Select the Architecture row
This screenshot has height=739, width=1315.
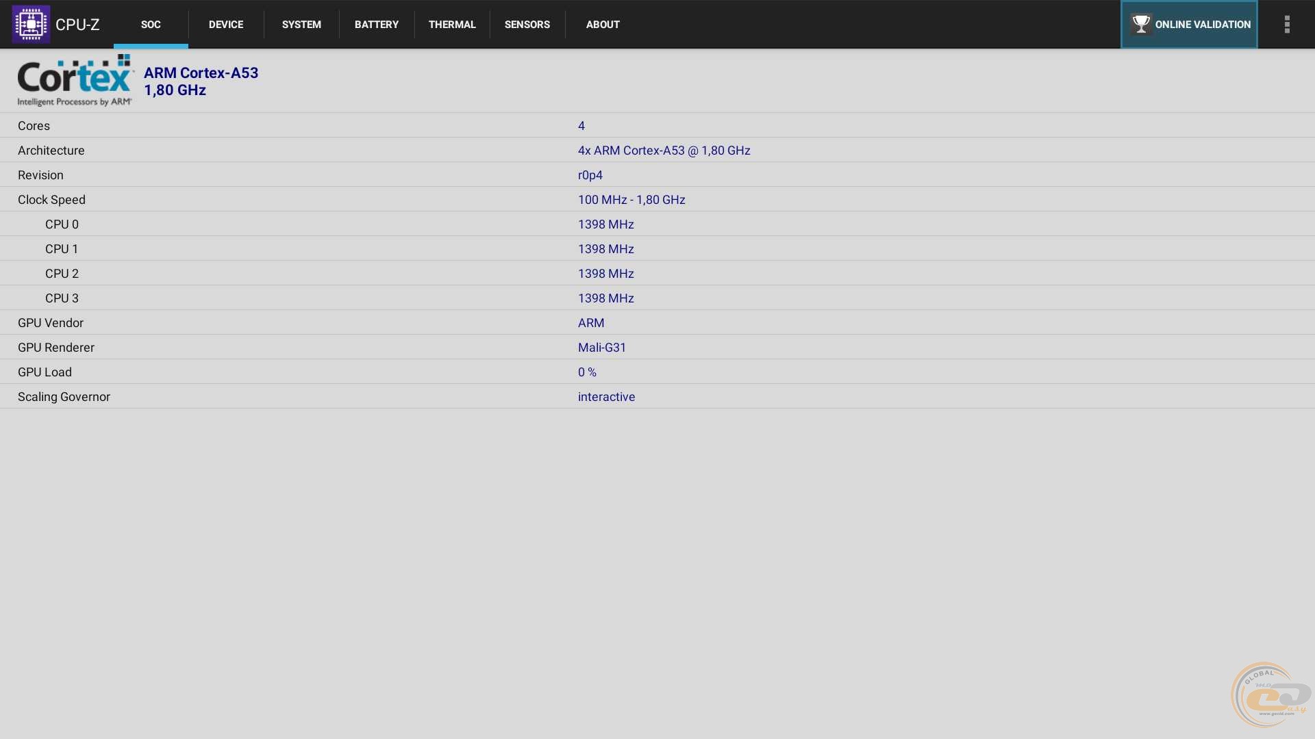[x=657, y=151]
